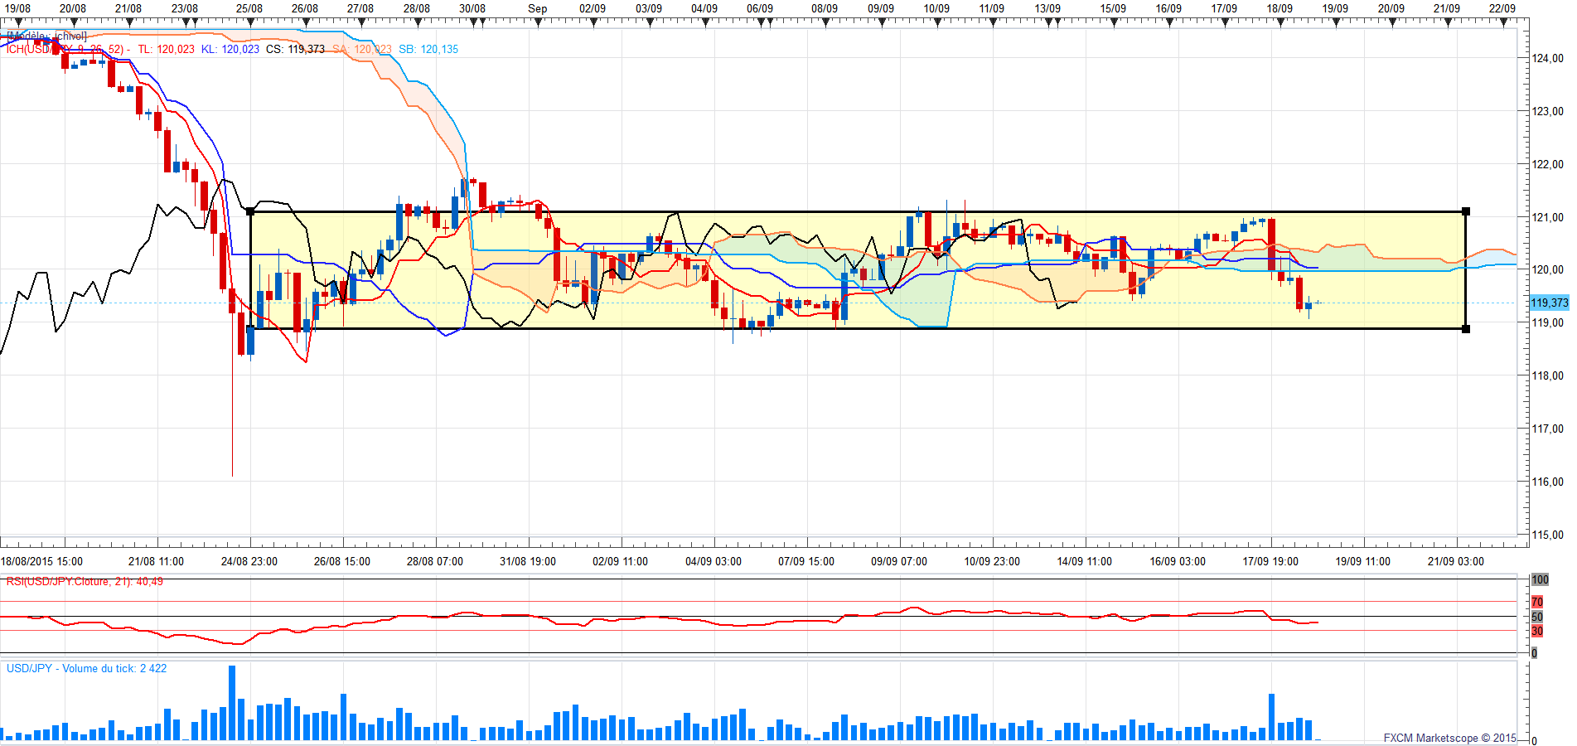This screenshot has width=1577, height=746.
Task: Click the rectangle's top-right corner handle
Action: click(1465, 211)
